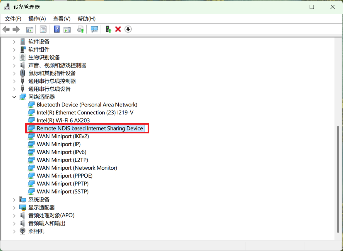Select Remote NDIS based Internet Sharing Device

90,128
